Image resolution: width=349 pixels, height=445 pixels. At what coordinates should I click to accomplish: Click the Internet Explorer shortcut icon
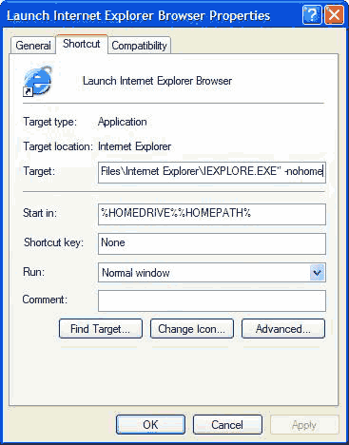tap(37, 81)
